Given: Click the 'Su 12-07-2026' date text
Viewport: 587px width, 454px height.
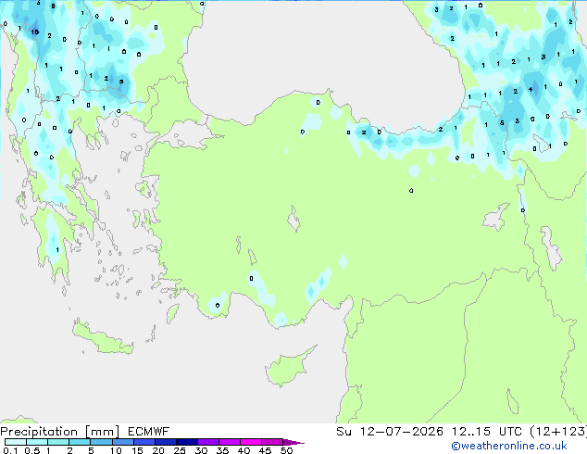Looking at the screenshot, I should click(x=390, y=432).
